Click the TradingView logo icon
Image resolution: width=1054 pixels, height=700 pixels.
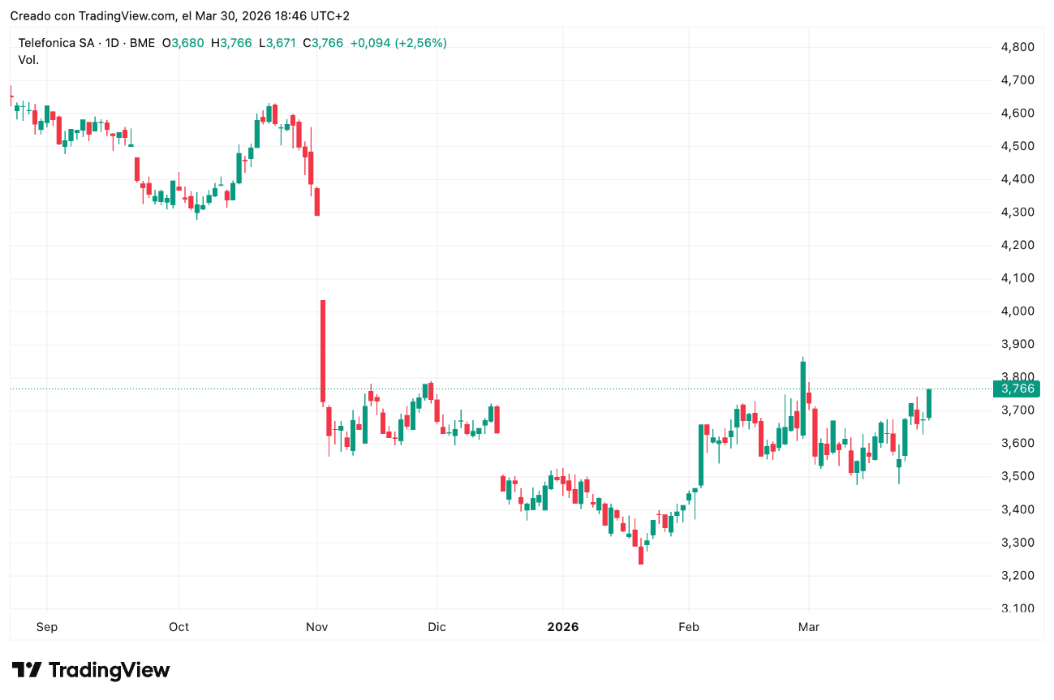tap(27, 670)
